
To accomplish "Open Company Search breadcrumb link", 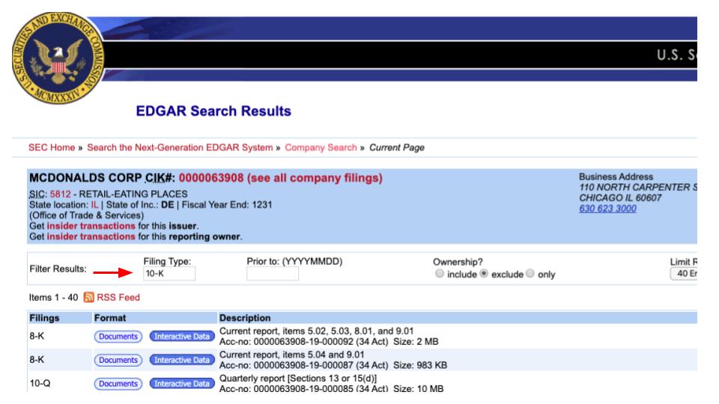I will [x=321, y=147].
